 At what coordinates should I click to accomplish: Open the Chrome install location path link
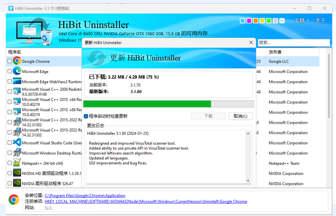point(85,196)
